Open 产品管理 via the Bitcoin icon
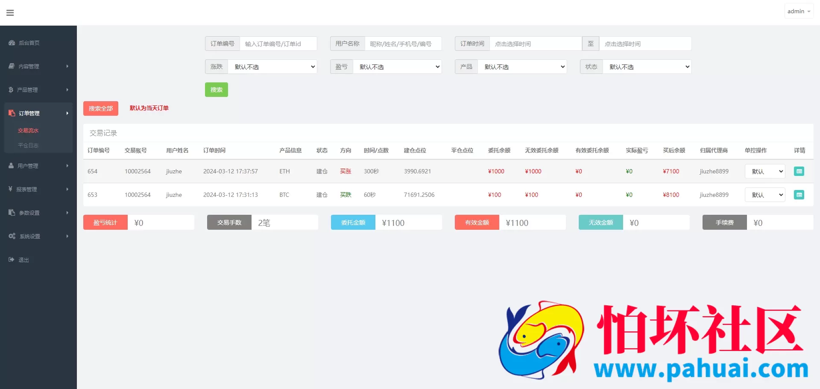 coord(11,90)
